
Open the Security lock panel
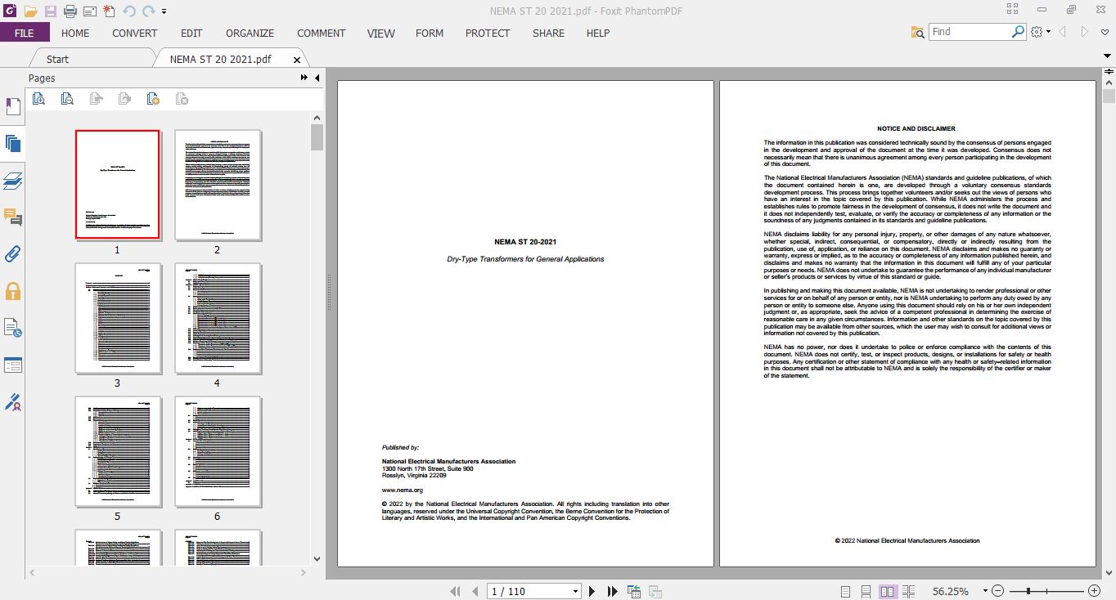pyautogui.click(x=12, y=291)
